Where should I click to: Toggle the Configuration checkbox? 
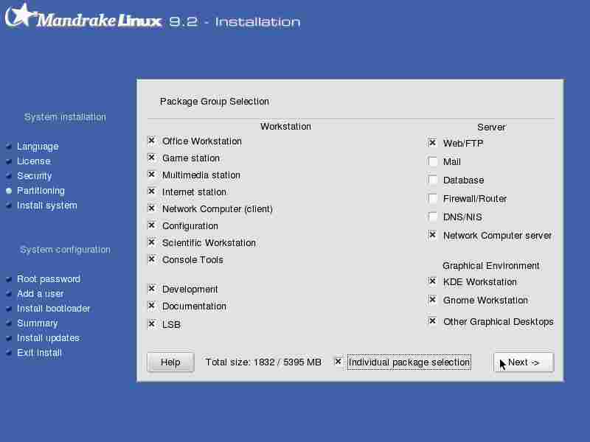click(x=152, y=225)
